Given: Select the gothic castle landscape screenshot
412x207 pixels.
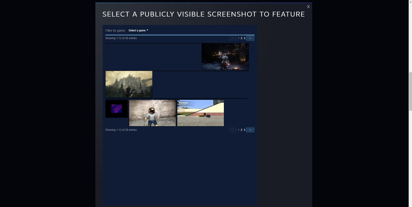Looking at the screenshot, I should [x=129, y=84].
